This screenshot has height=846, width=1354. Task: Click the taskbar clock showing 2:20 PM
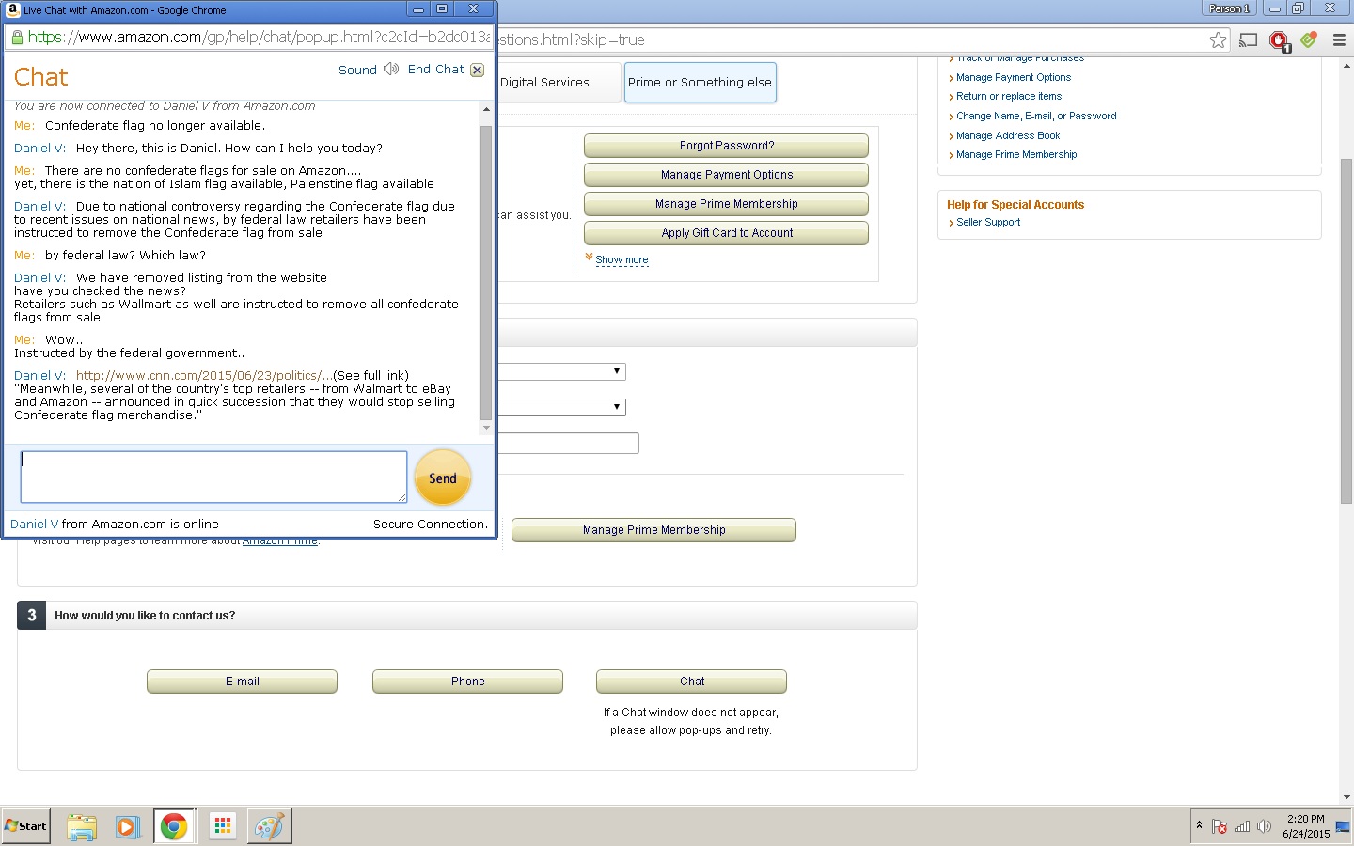coord(1306,826)
